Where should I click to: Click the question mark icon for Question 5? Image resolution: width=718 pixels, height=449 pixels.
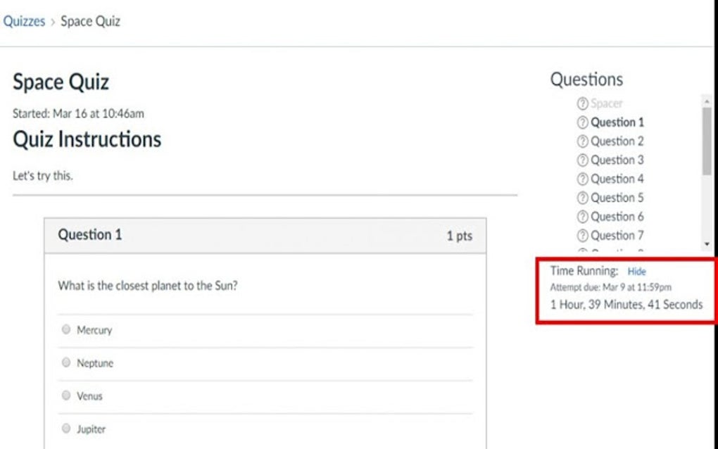(x=581, y=198)
